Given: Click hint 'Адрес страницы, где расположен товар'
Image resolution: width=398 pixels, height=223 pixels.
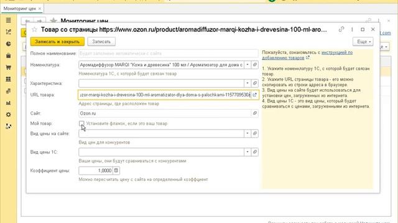Looking at the screenshot, I should [119, 103].
